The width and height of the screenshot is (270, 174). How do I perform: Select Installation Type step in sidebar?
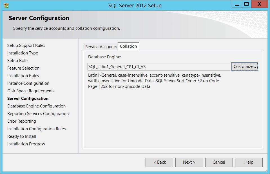click(x=23, y=53)
